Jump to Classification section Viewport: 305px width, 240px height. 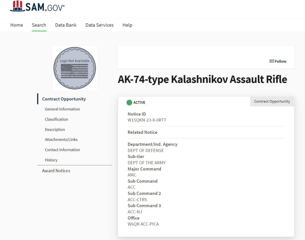pos(56,119)
